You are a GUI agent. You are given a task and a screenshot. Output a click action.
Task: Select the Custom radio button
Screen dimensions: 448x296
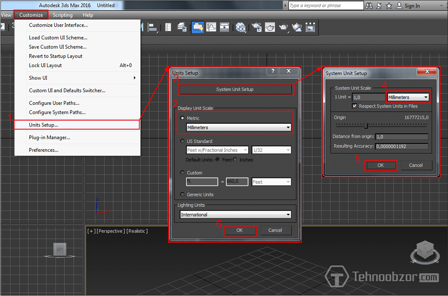pyautogui.click(x=182, y=172)
